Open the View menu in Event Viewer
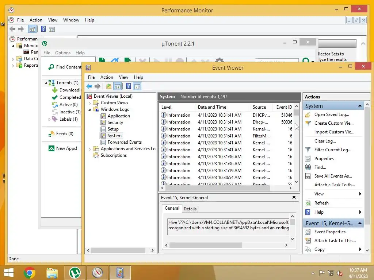374x280 pixels. pyautogui.click(x=123, y=77)
